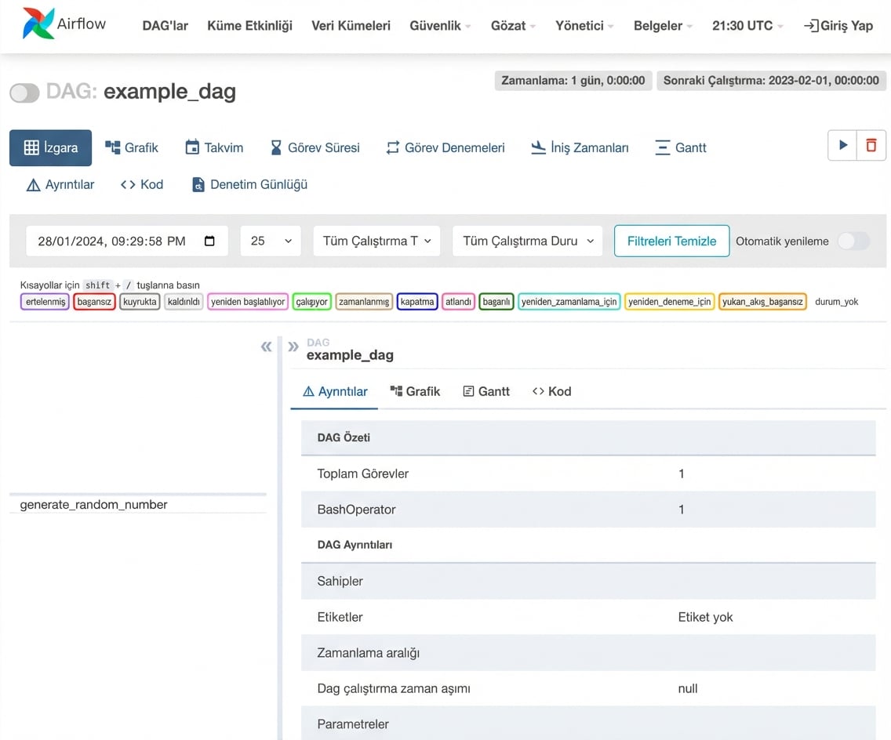Click the red delete DAG trash icon
The width and height of the screenshot is (891, 740).
click(871, 146)
